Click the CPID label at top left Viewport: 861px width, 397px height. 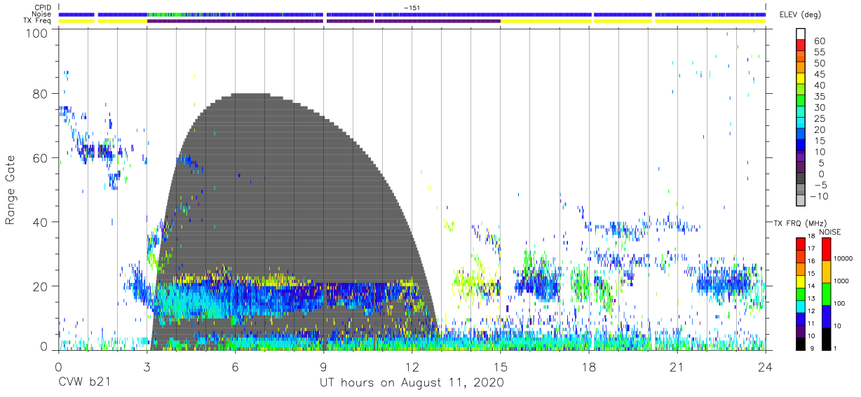coord(43,7)
